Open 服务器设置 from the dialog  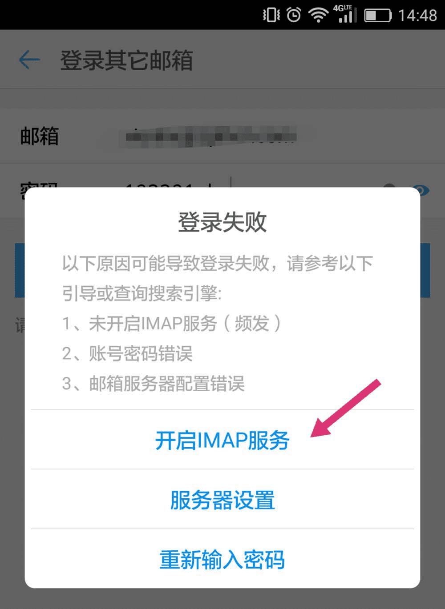point(222,500)
